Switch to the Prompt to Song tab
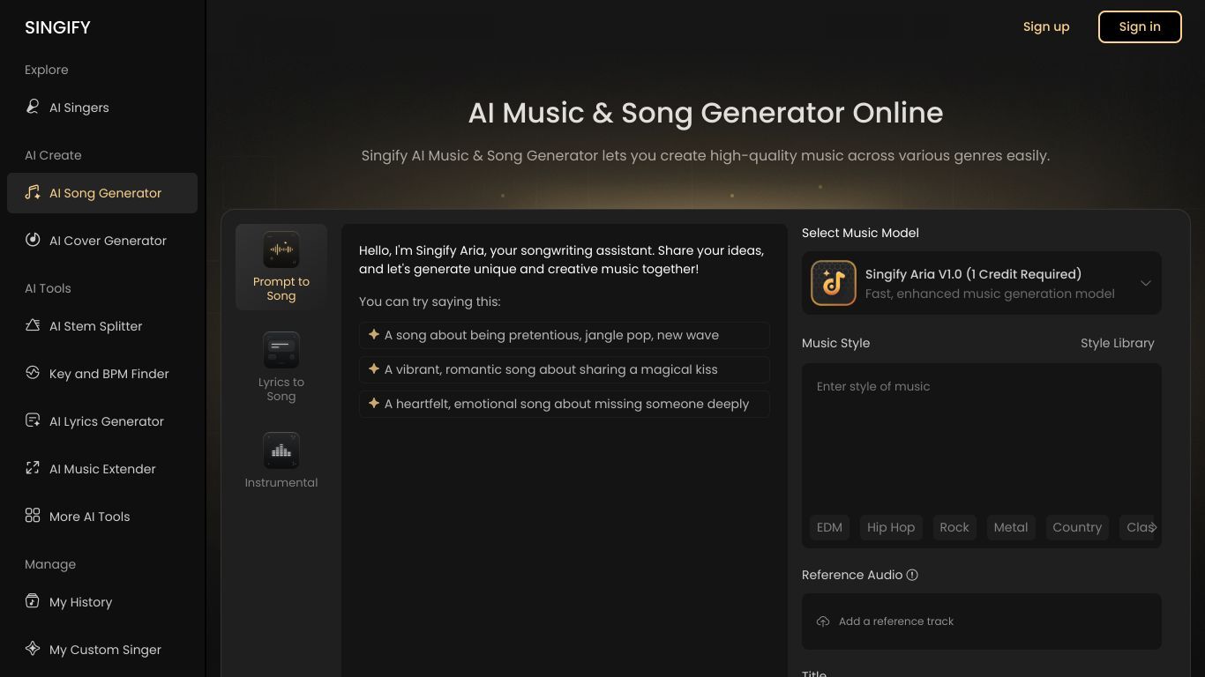Image resolution: width=1205 pixels, height=677 pixels. (281, 267)
